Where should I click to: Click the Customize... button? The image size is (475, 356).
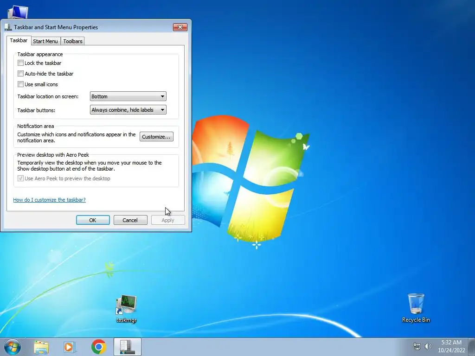(156, 137)
